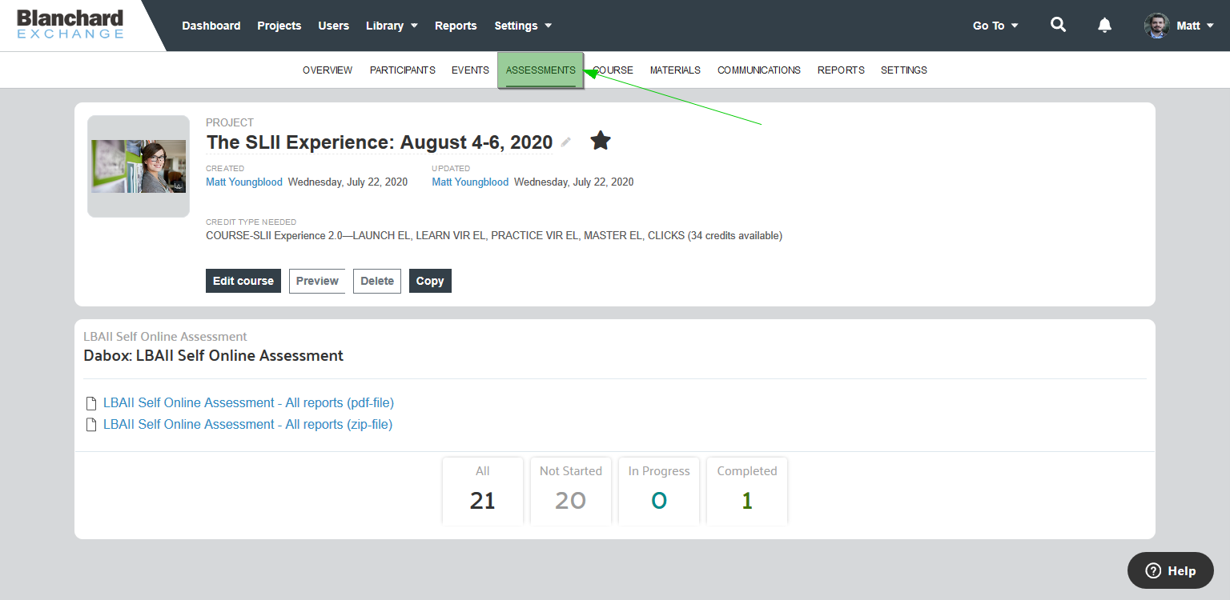Screen dimensions: 1230x600
Task: Select the Not Started 20 card
Action: (x=571, y=490)
